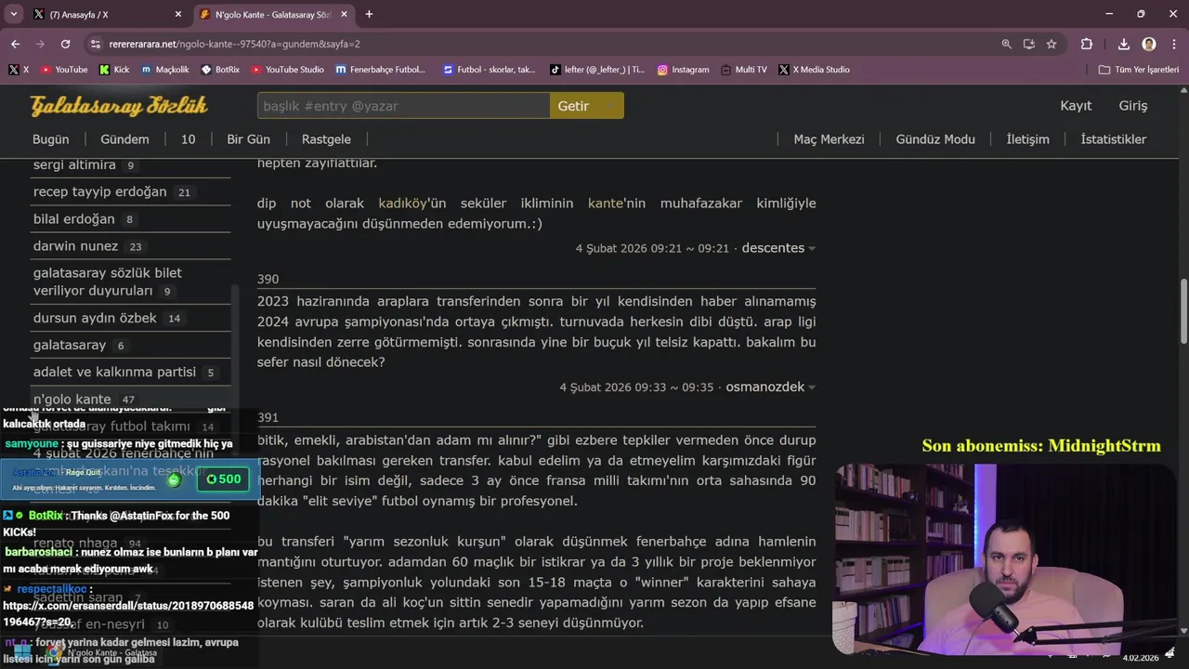Expand dropdown arrow next to osmanozdek

click(812, 387)
